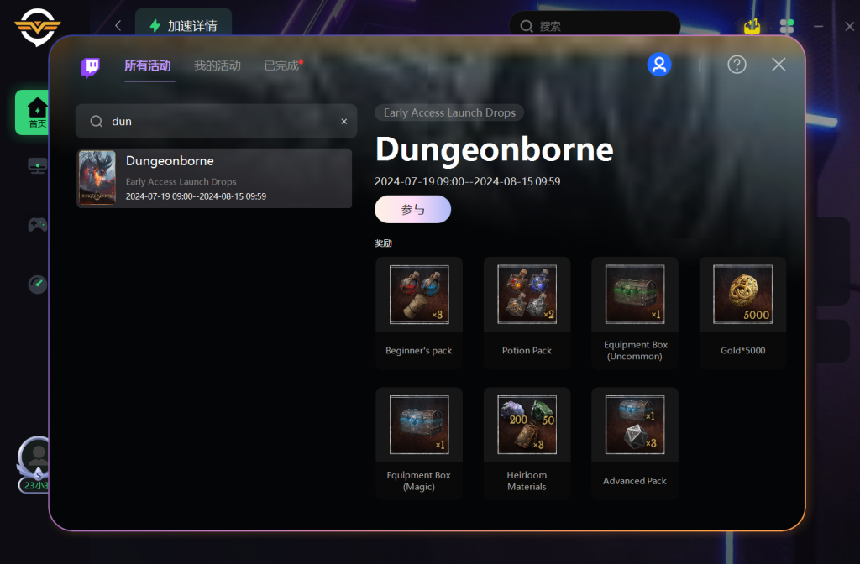Image resolution: width=860 pixels, height=564 pixels.
Task: Clear the 'dun' search text
Action: (x=343, y=121)
